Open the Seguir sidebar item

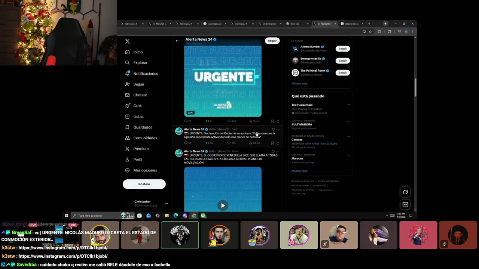point(135,84)
